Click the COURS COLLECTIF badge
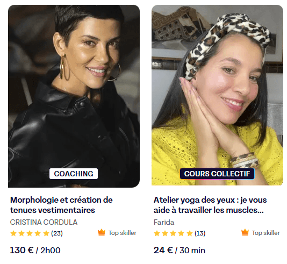The image size is (287, 264). click(x=217, y=174)
